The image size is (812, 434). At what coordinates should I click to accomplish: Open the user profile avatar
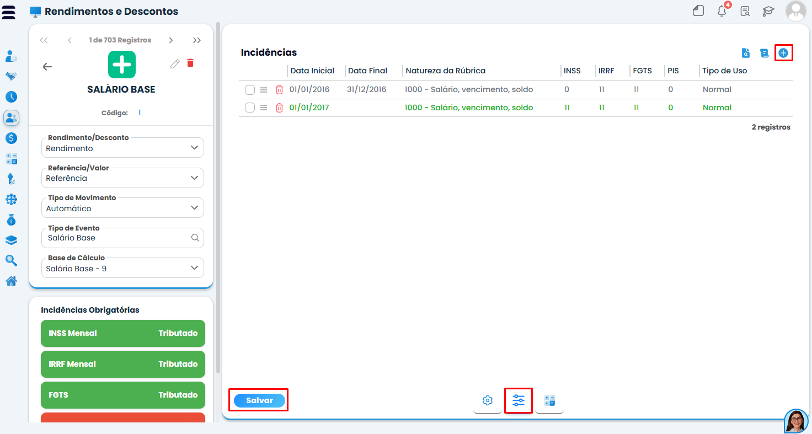pos(796,11)
